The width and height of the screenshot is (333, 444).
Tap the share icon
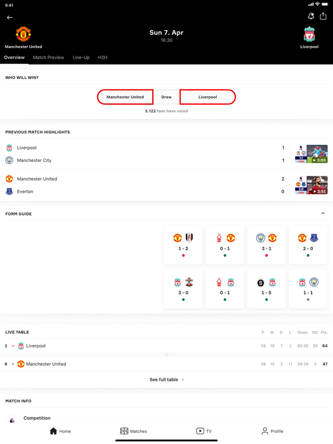tap(323, 16)
